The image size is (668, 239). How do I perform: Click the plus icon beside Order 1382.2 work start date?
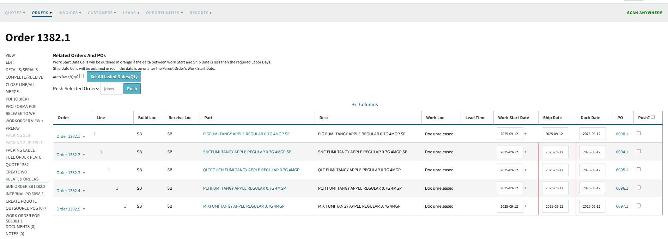pos(525,152)
